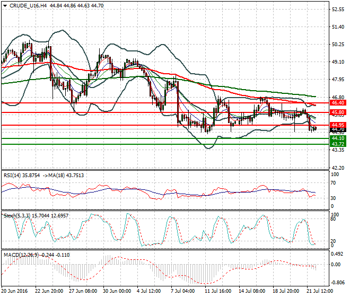Select the 51.40 price axis value
350x297 pixels.
click(x=338, y=27)
